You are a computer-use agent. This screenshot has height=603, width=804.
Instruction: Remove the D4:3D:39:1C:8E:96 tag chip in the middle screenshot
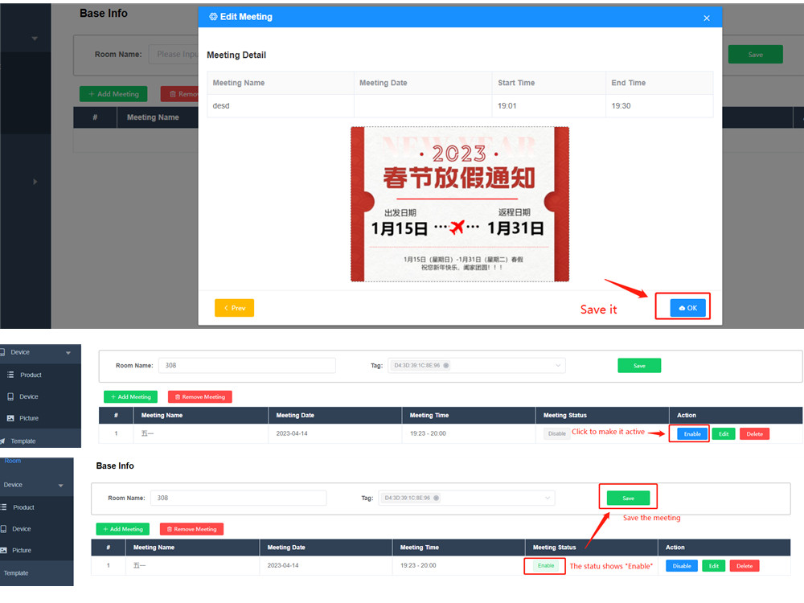[x=446, y=365]
